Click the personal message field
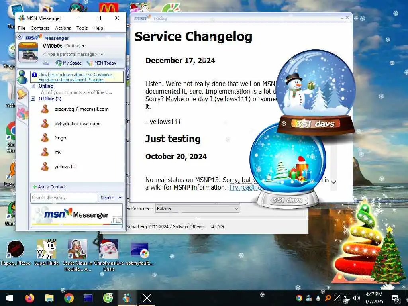Screen dimensions: 408x306 70,54
